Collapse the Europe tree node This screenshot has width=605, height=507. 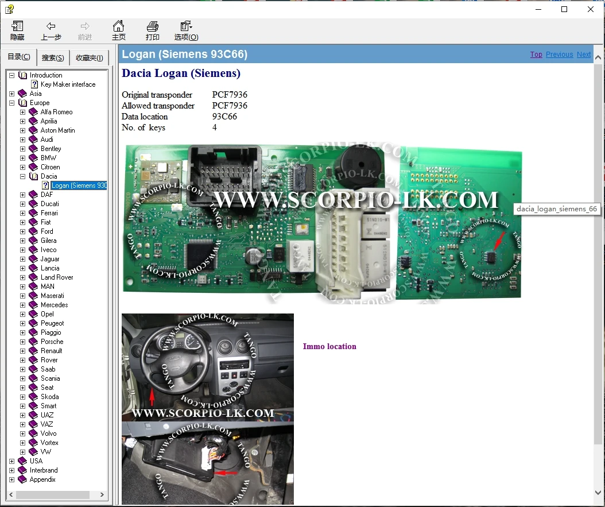12,103
